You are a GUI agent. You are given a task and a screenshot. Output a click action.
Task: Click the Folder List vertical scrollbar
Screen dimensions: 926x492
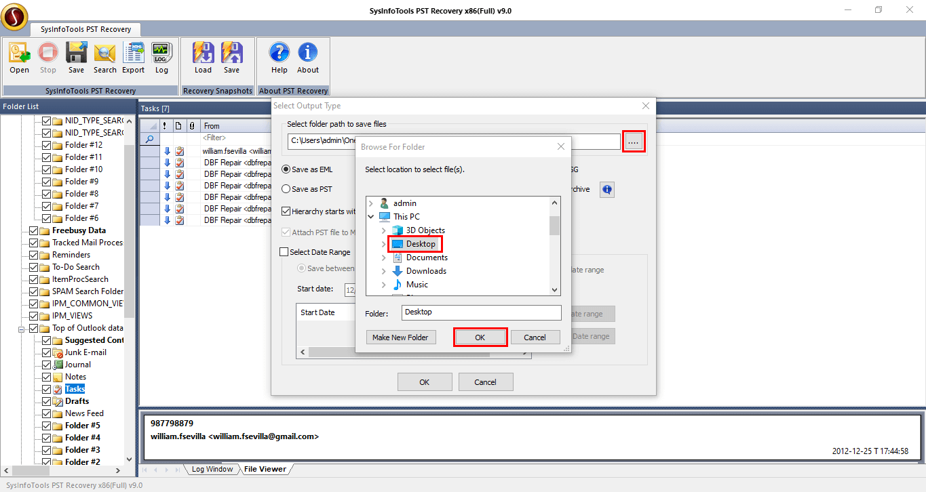pyautogui.click(x=130, y=230)
